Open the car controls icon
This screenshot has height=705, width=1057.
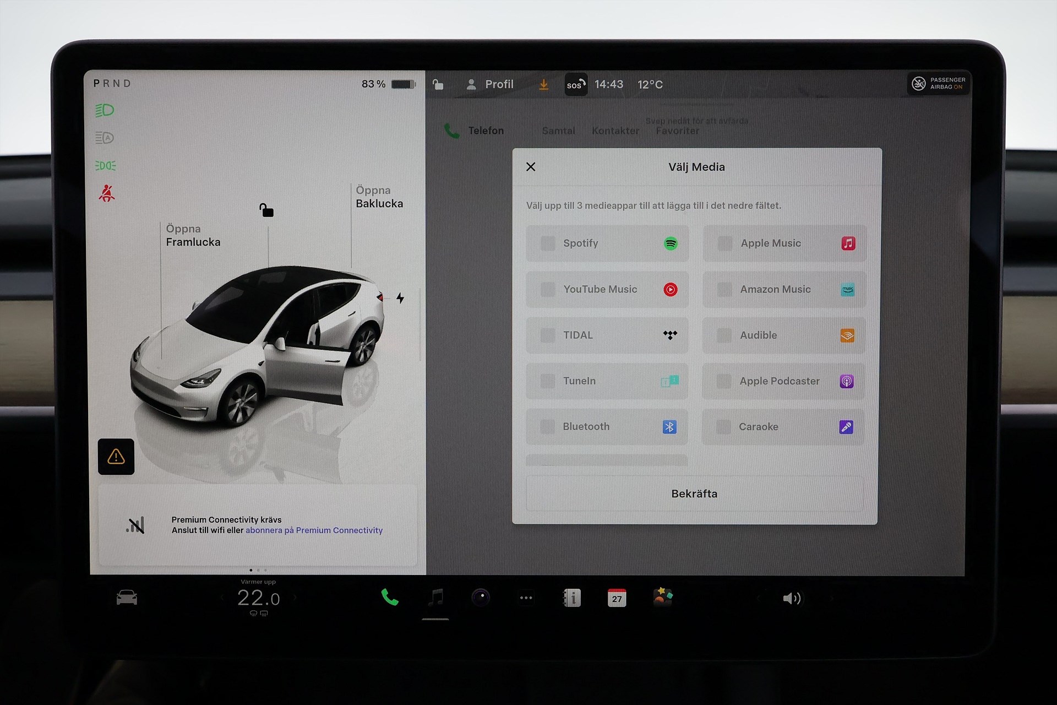pos(127,598)
